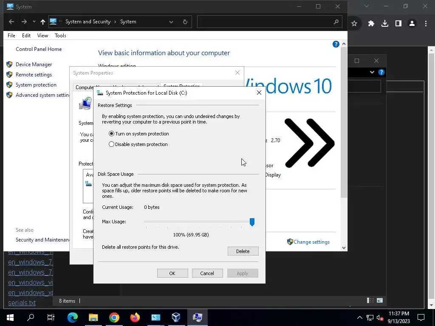Click help icon in background Explorer window
Viewport: 435px width, 326px height.
pyautogui.click(x=381, y=72)
